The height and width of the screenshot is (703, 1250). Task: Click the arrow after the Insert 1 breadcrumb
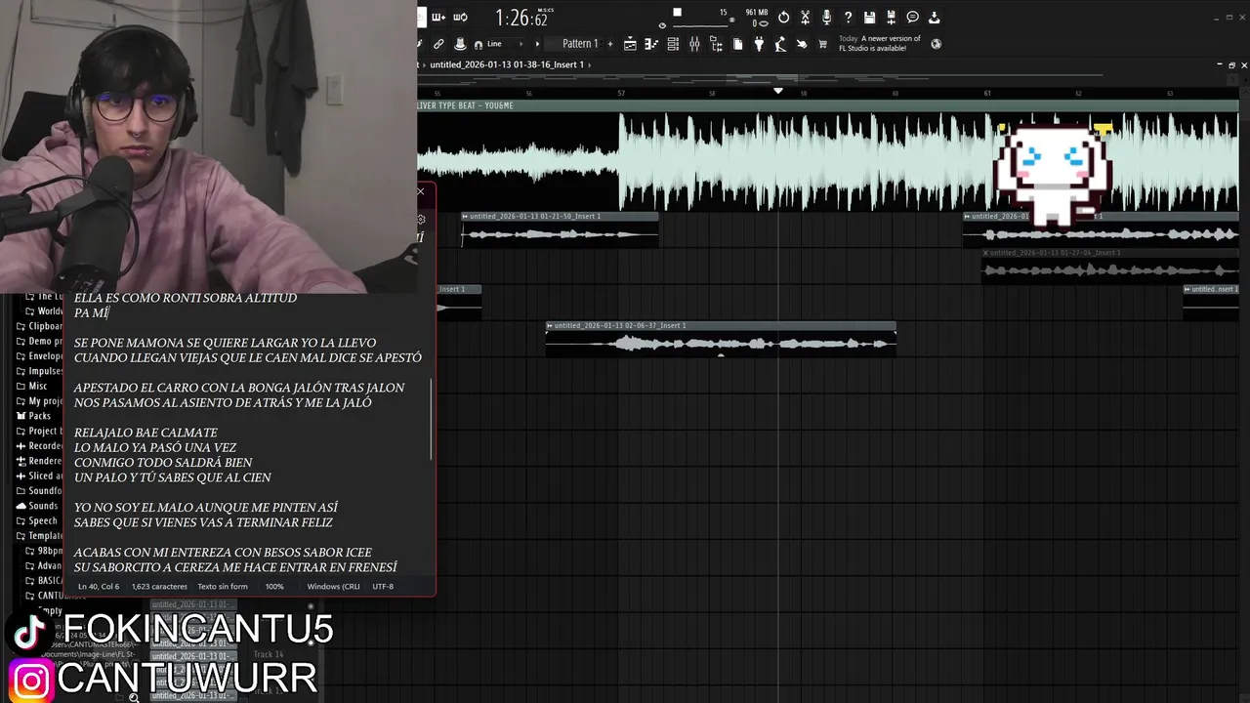(x=591, y=64)
